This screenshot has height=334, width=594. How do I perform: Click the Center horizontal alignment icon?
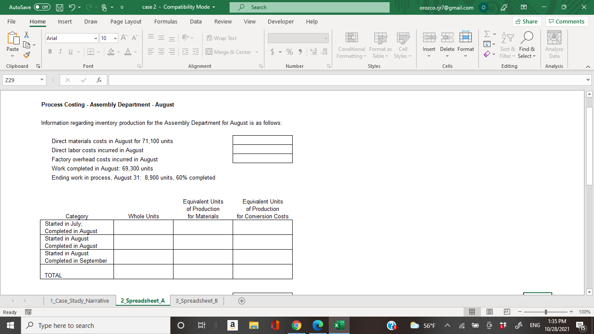(x=160, y=52)
